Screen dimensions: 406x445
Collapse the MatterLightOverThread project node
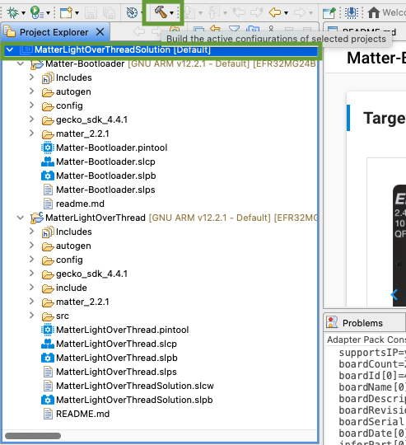[21, 218]
